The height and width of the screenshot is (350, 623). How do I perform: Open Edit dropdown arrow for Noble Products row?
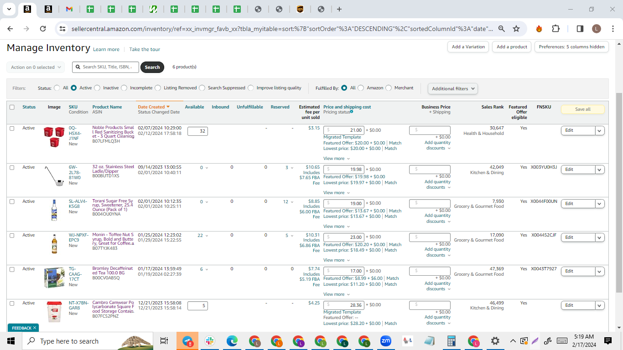click(600, 131)
